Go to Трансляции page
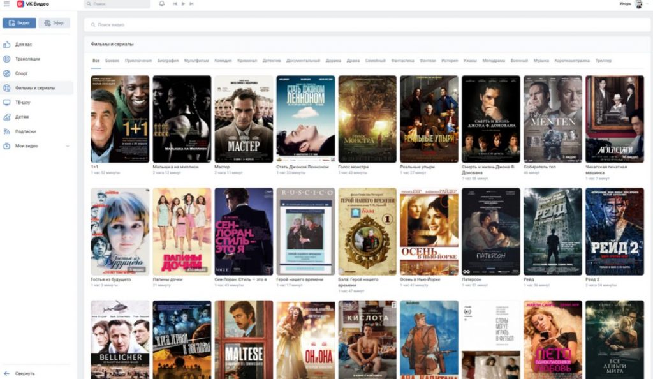 [27, 59]
